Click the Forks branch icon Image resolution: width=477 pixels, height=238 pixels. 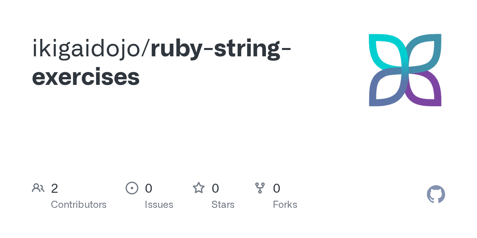(260, 188)
